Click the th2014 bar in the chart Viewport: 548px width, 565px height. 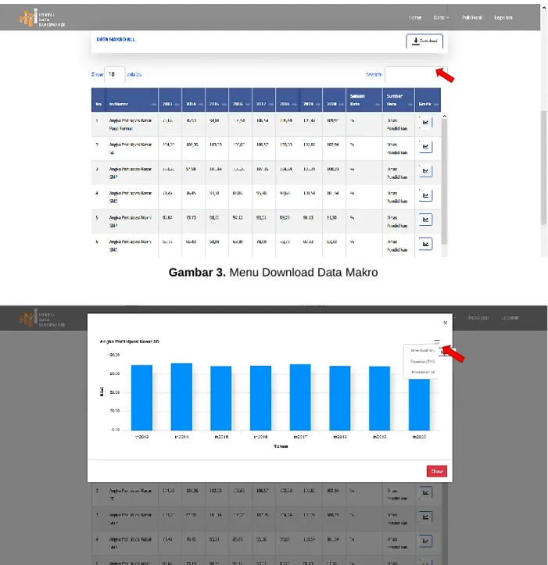click(181, 397)
